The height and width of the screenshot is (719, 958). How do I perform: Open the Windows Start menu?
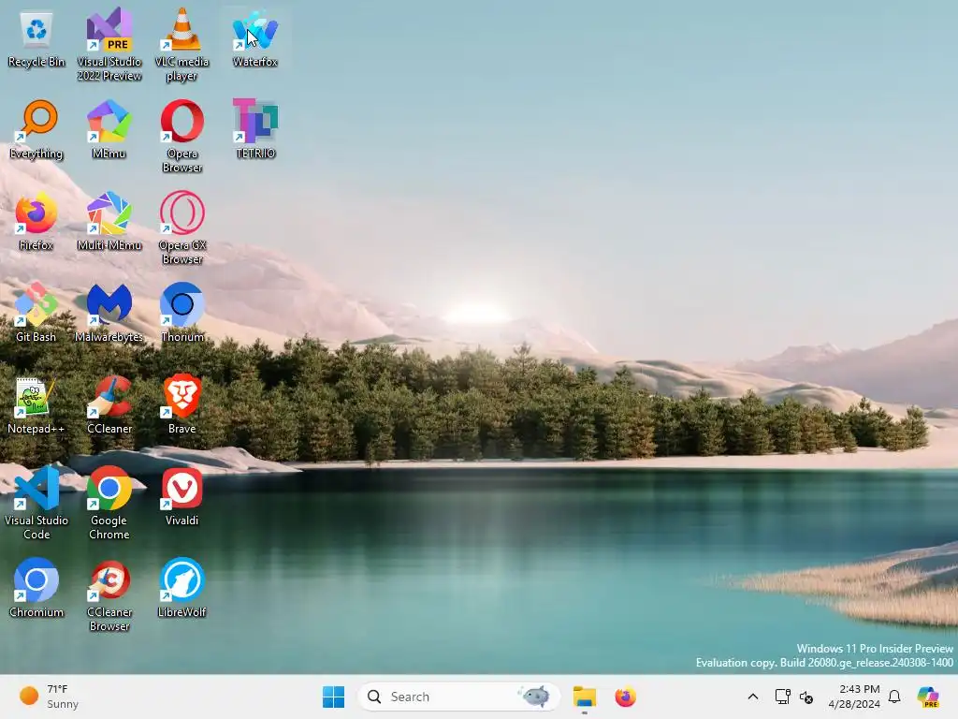(334, 697)
